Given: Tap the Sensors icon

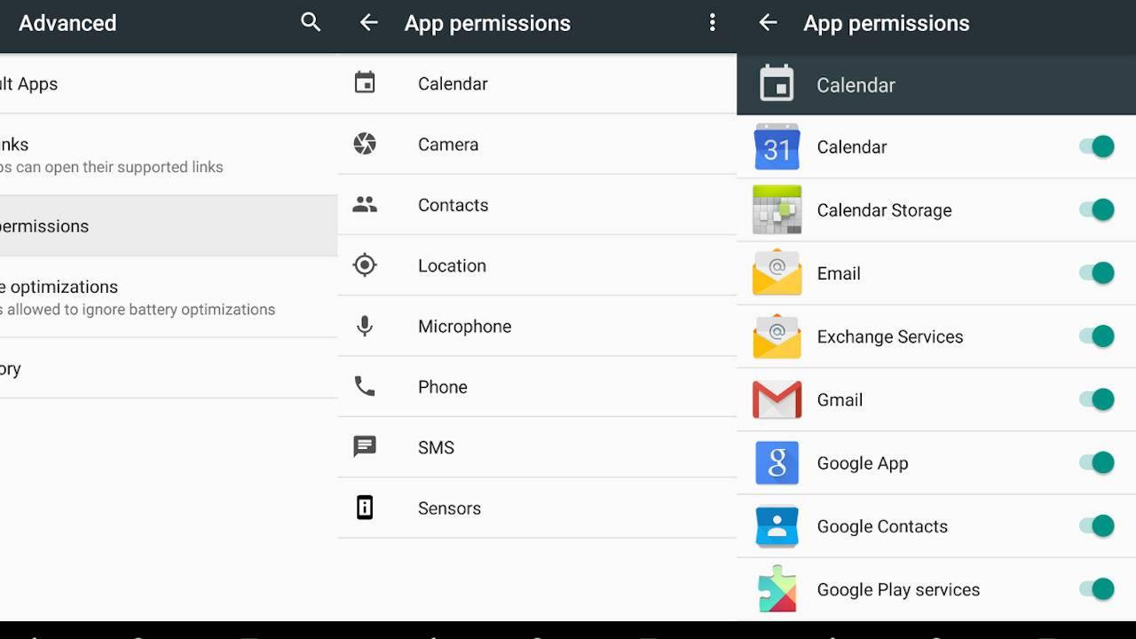Looking at the screenshot, I should coord(365,508).
